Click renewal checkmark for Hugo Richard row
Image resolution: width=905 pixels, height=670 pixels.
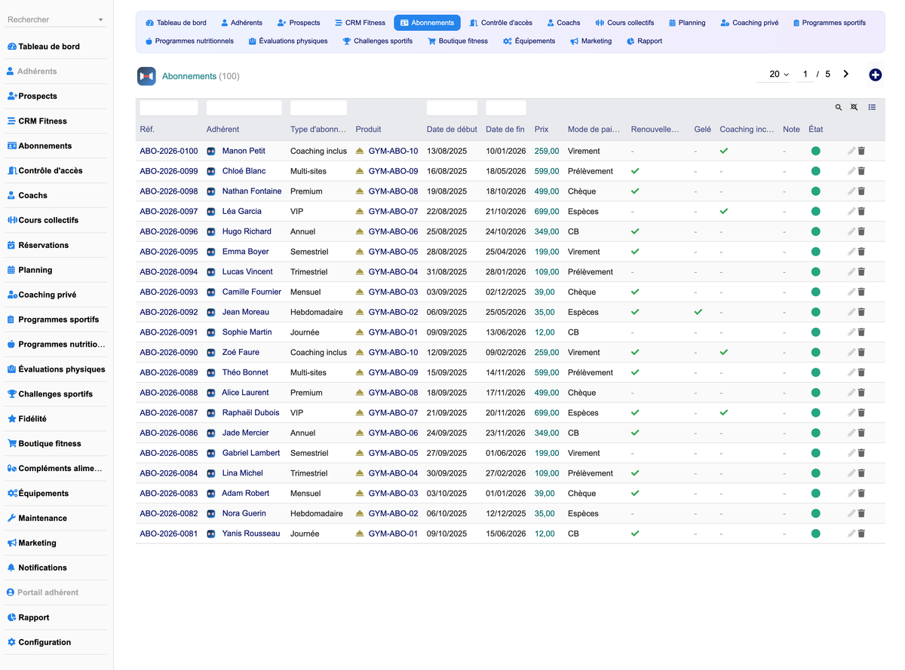click(635, 231)
